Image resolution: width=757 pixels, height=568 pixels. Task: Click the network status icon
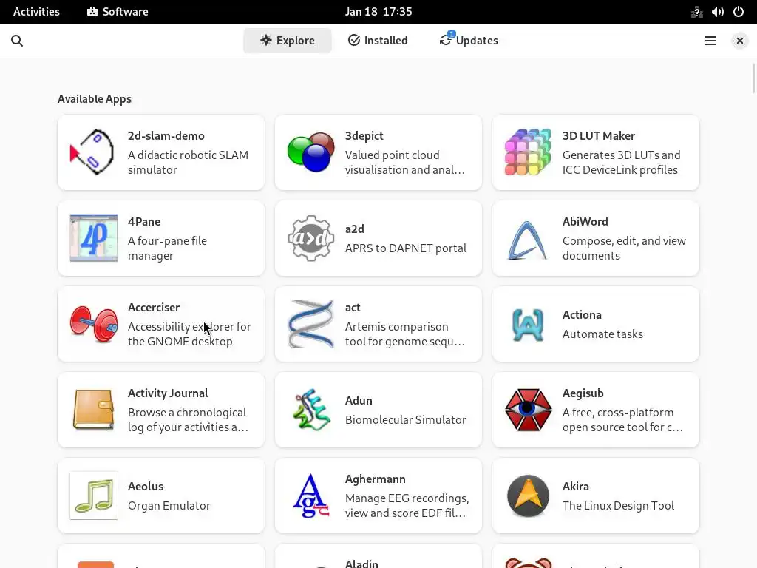point(696,12)
